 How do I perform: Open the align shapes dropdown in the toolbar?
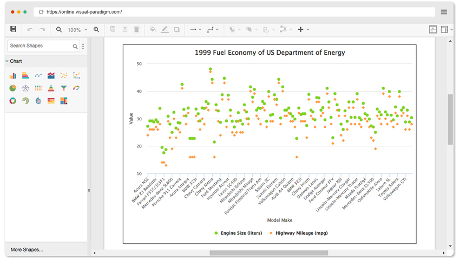[273, 30]
